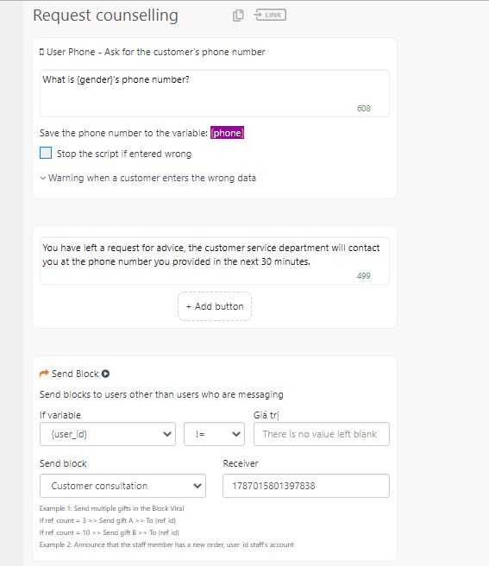Enable Stop the script if entered wrong

point(46,153)
